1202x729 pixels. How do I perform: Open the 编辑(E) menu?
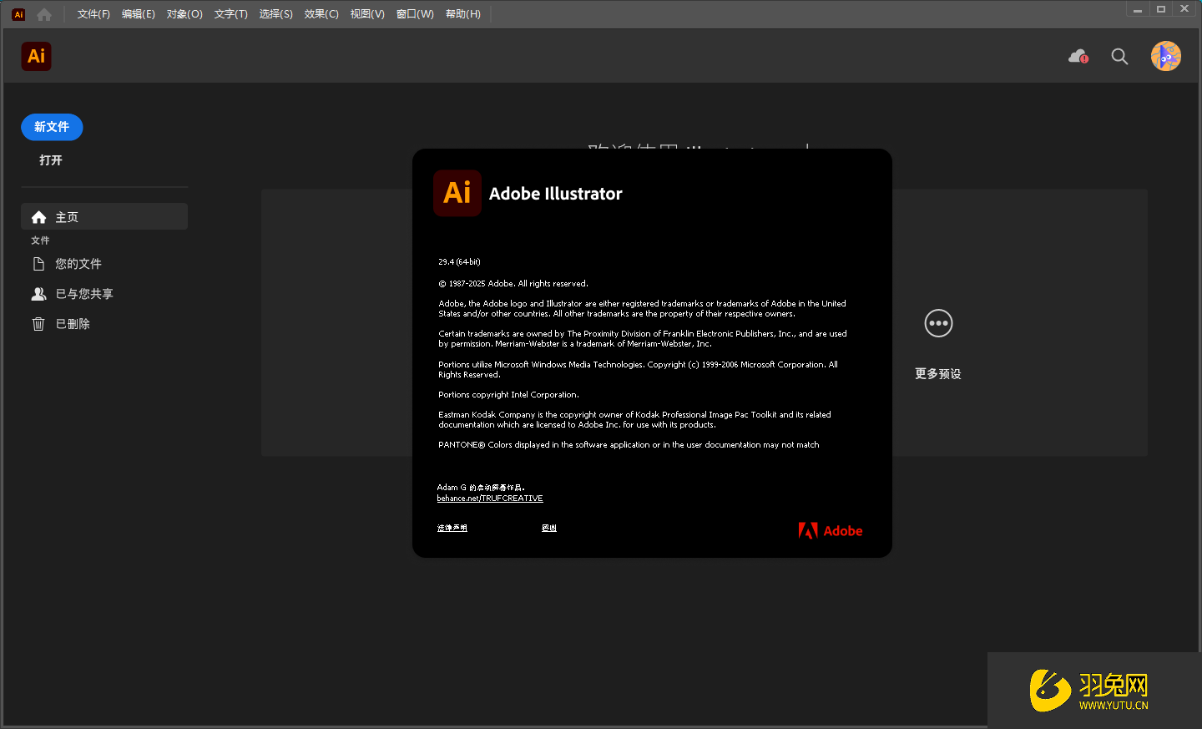pos(139,14)
